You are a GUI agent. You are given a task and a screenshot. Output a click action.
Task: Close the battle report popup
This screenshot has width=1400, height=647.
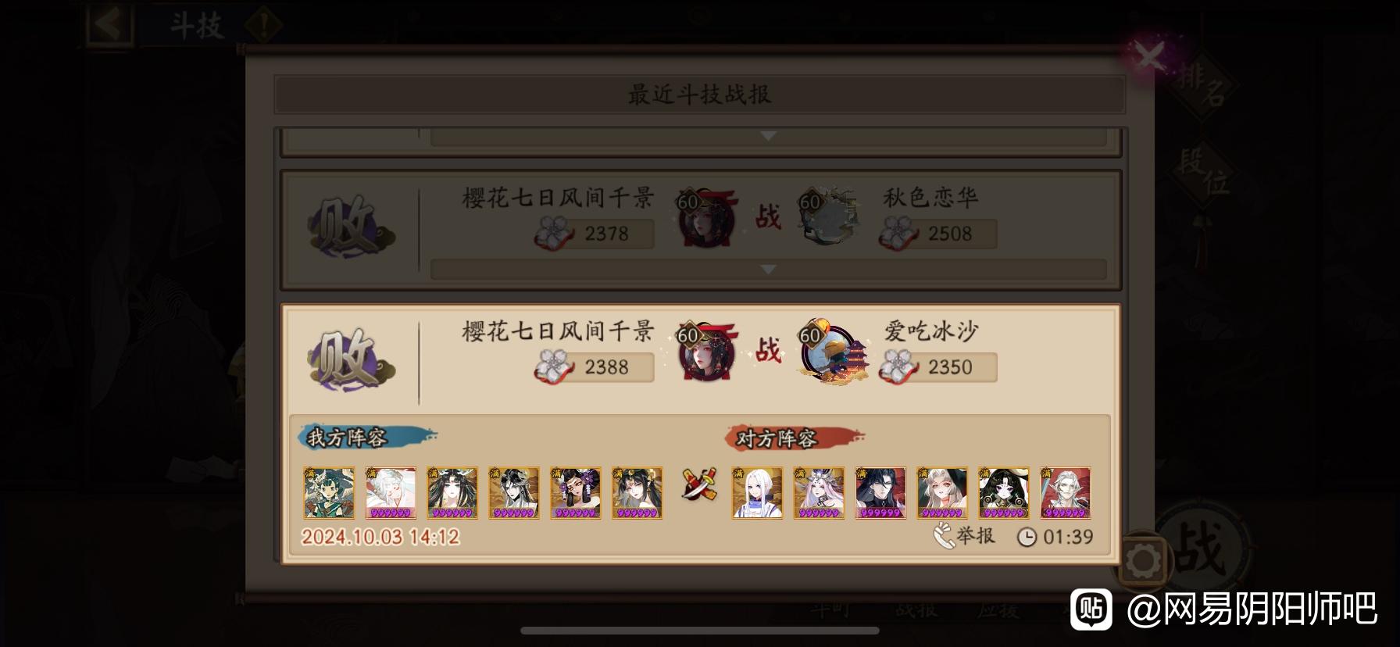pyautogui.click(x=1150, y=56)
